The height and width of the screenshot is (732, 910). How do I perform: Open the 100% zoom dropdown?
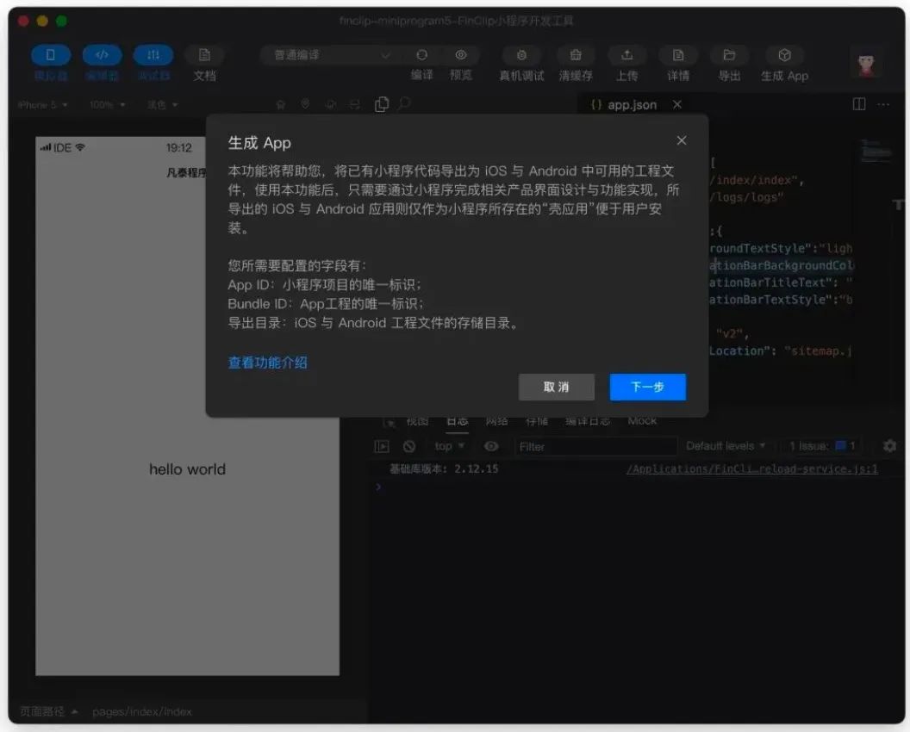(108, 105)
